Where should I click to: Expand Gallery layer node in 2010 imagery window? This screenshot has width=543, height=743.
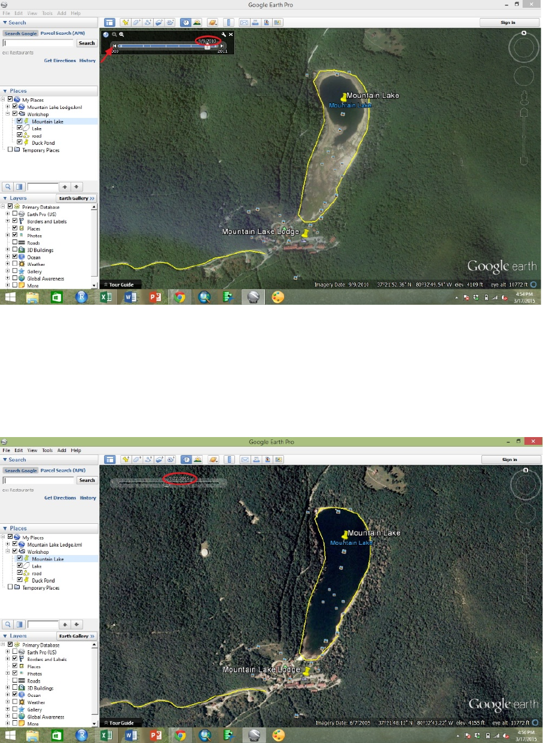point(7,271)
